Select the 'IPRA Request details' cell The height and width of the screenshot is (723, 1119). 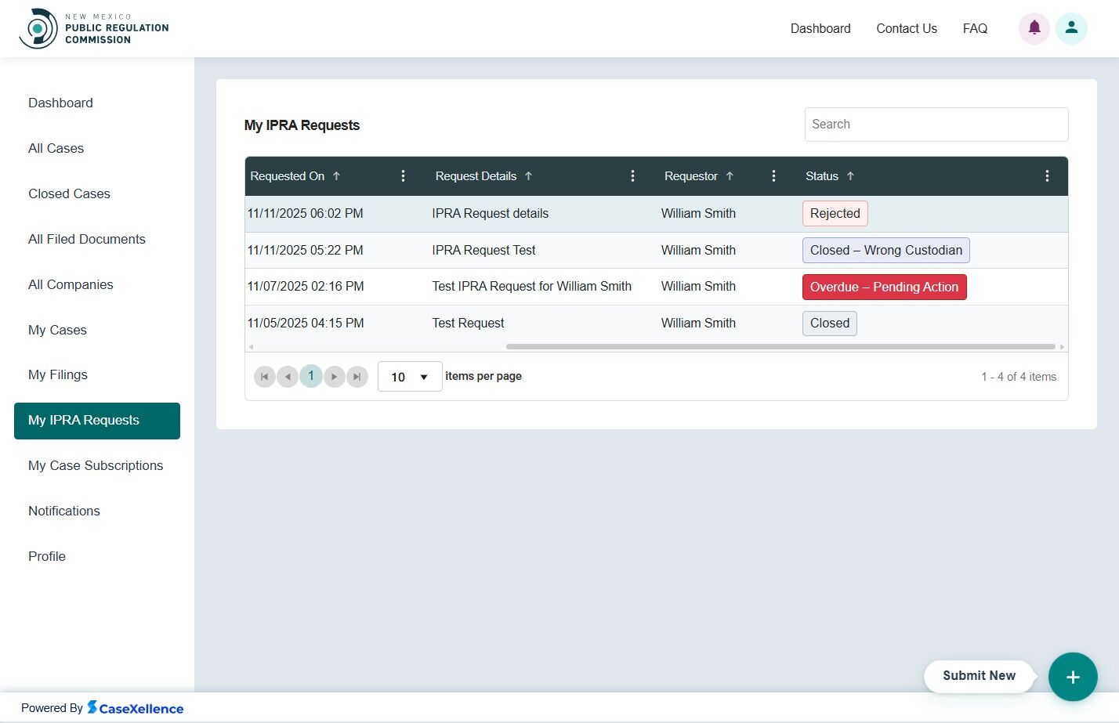[x=491, y=213]
